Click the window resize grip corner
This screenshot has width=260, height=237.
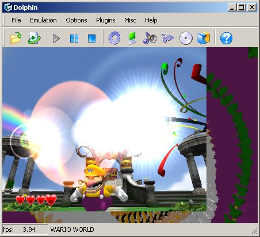coord(254,231)
